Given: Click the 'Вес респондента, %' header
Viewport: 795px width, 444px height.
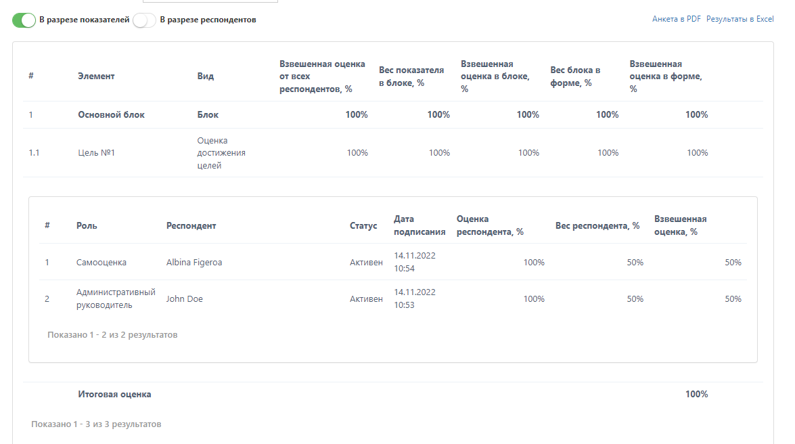Looking at the screenshot, I should tap(597, 226).
